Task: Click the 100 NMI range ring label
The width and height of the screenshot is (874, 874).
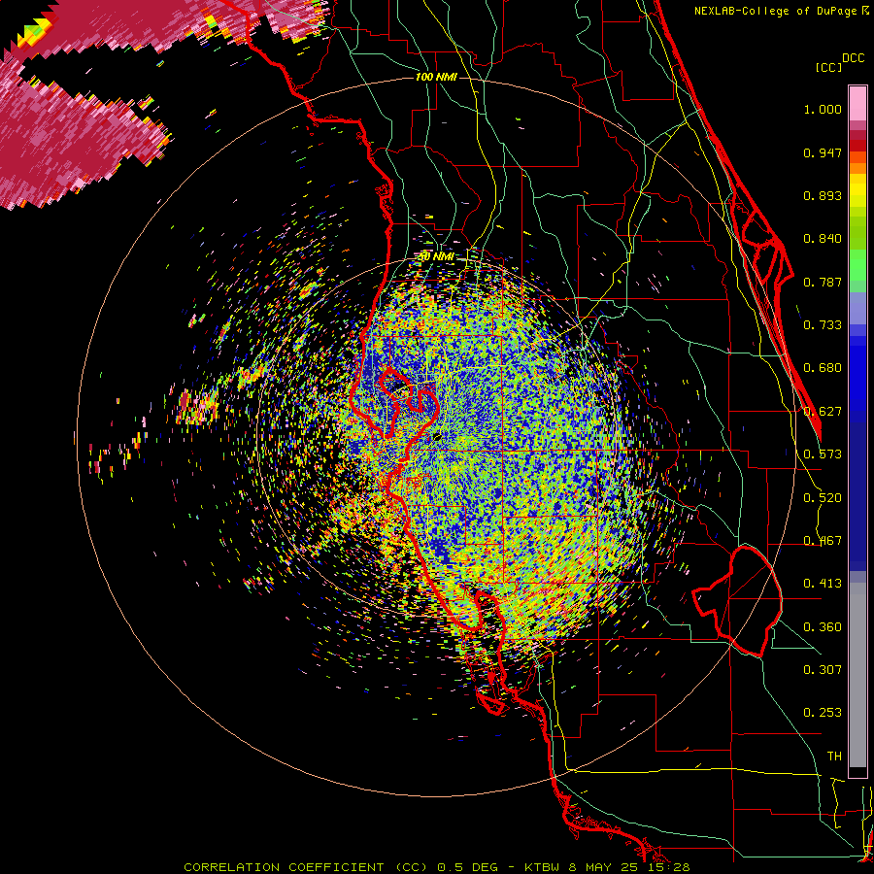Action: coord(436,77)
